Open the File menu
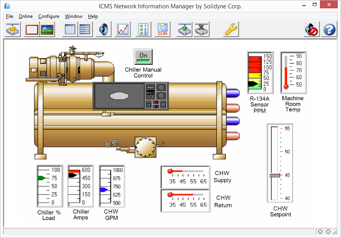 coord(9,16)
